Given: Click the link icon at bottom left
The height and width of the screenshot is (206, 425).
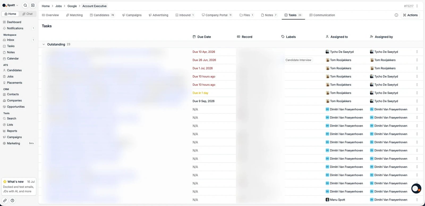Looking at the screenshot, I should point(5,200).
